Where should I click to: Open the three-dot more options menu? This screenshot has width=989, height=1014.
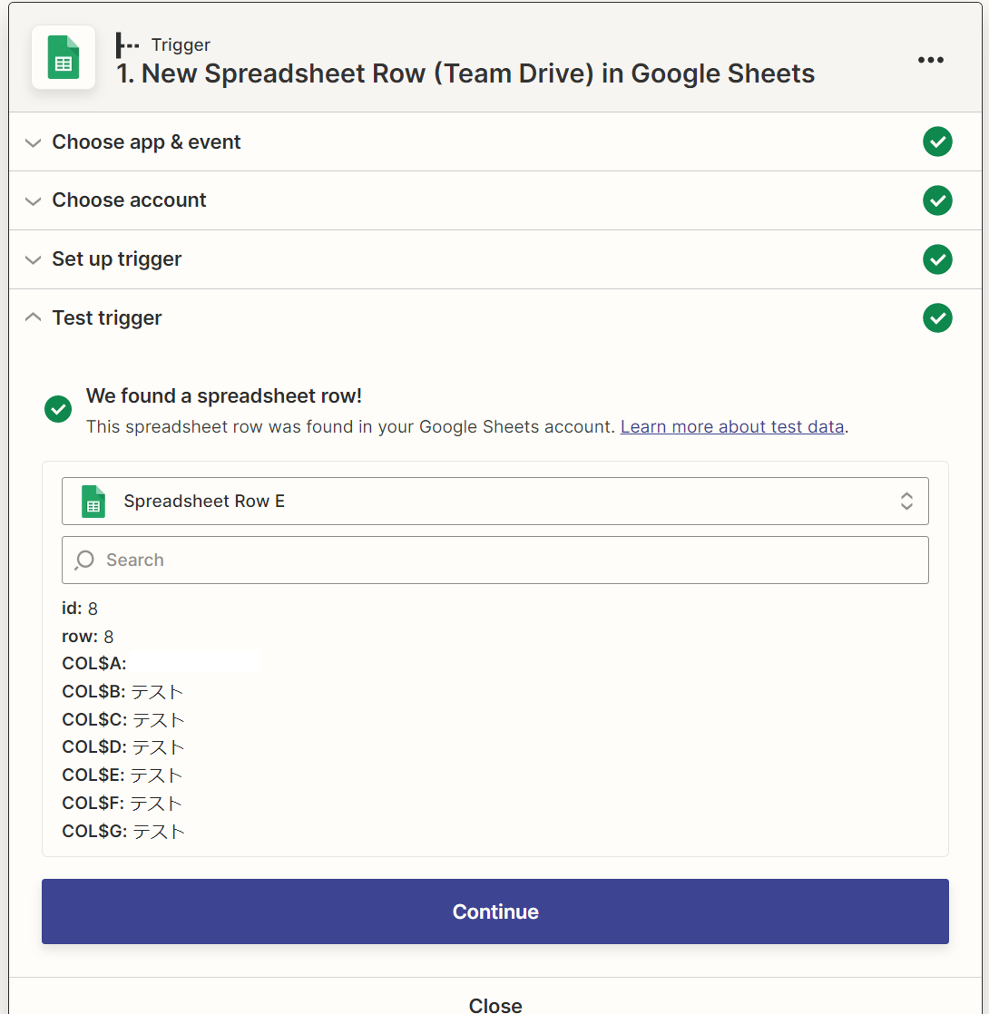930,60
